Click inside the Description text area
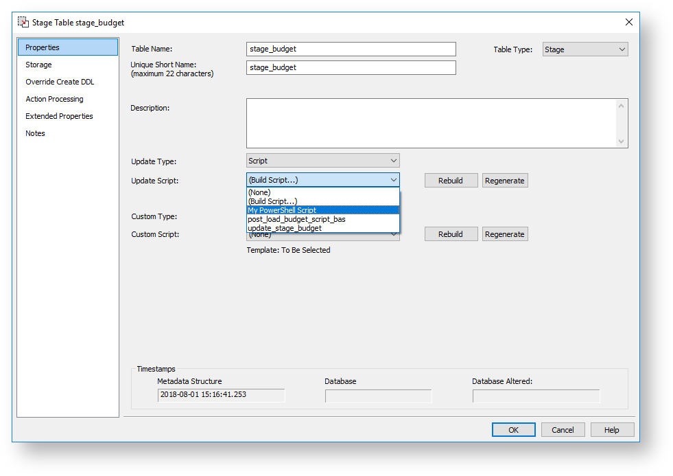 point(431,123)
